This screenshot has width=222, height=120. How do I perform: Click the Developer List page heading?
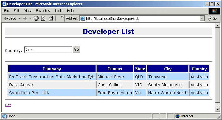108,31
